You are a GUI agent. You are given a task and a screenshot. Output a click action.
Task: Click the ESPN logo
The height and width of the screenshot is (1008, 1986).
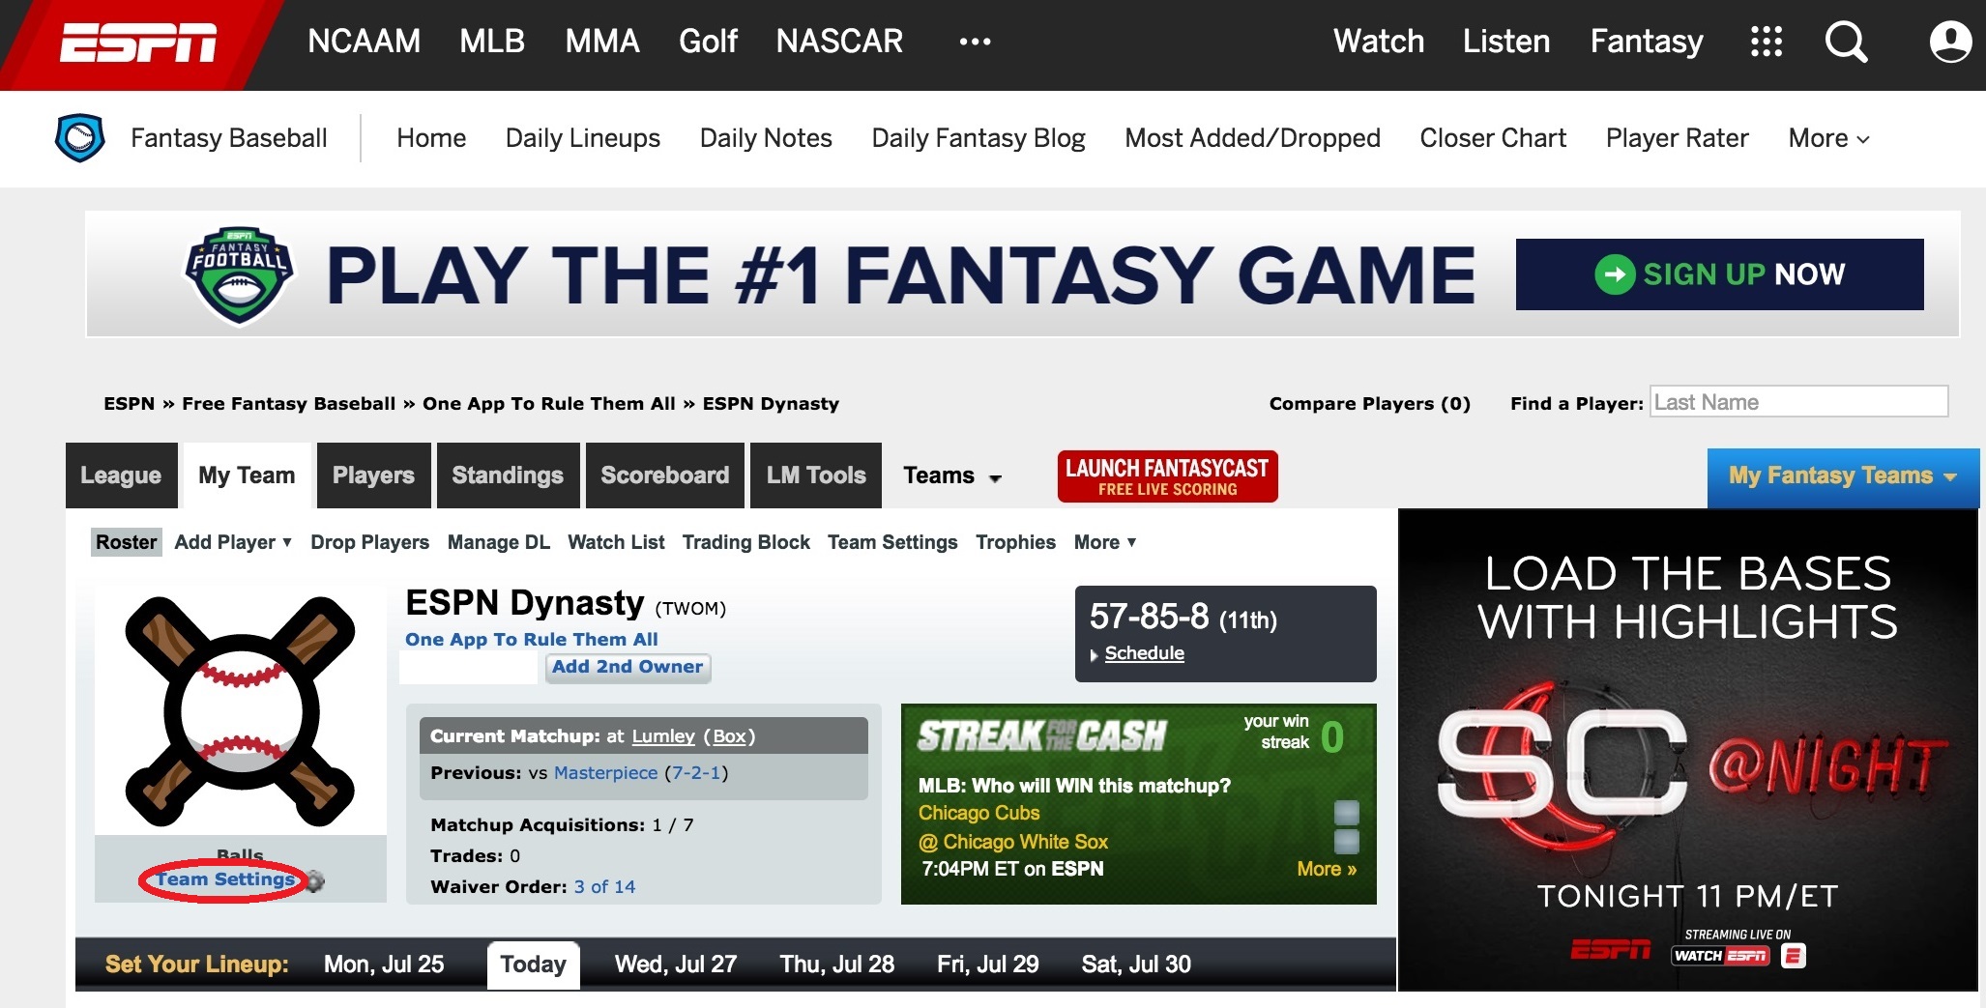coord(138,43)
